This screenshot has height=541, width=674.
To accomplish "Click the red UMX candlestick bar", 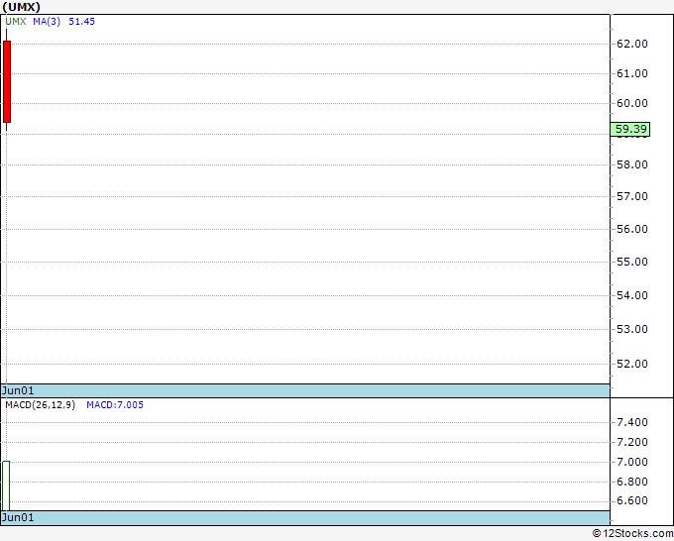I will [x=7, y=81].
